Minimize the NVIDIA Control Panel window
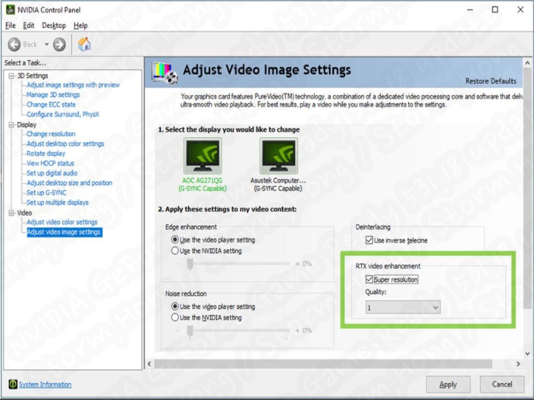 [x=471, y=9]
